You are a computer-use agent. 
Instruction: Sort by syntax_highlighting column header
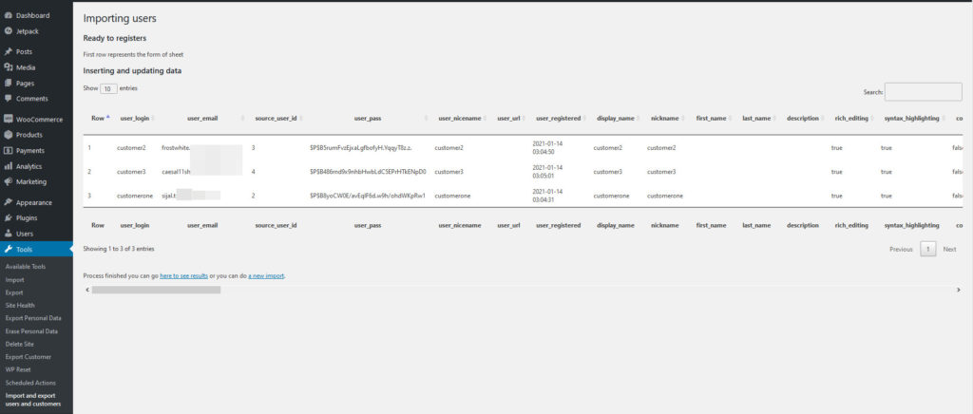pyautogui.click(x=911, y=118)
